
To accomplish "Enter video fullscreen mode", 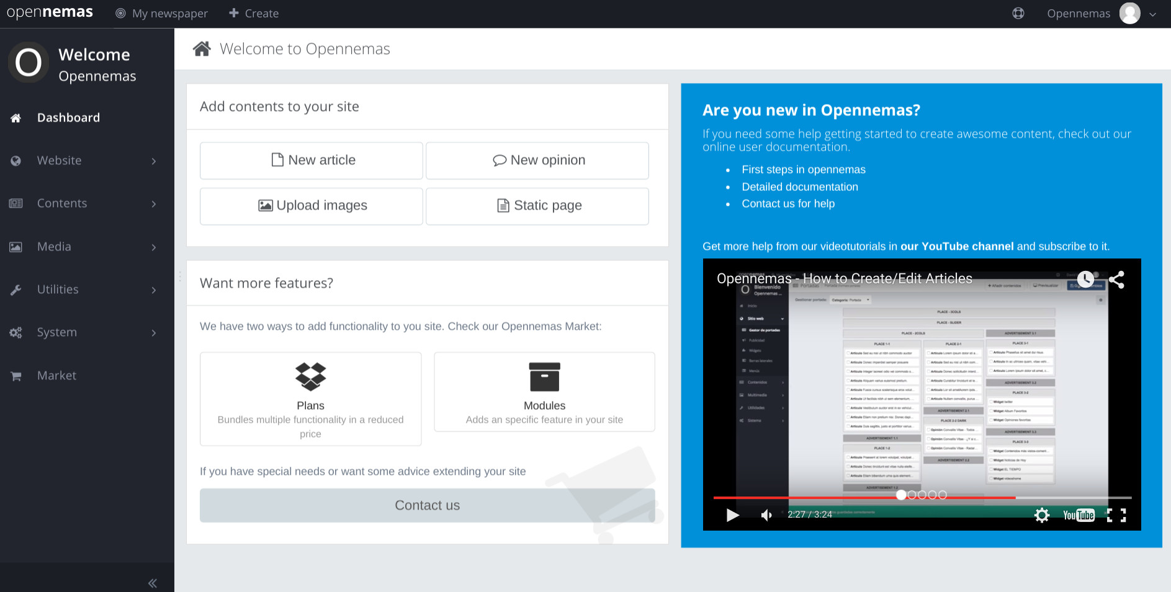I will coord(1116,515).
